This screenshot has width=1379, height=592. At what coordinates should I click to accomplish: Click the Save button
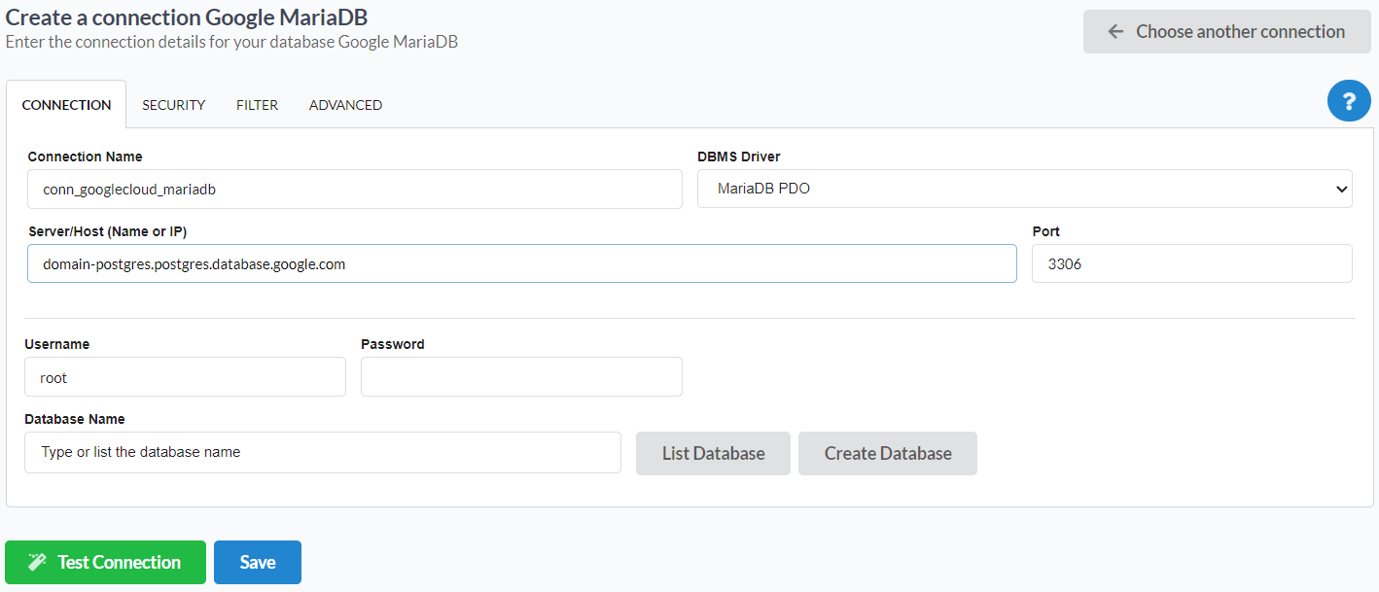pyautogui.click(x=257, y=562)
